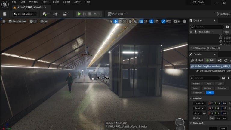
Task: Select the All filter in Details
Action: pos(210,93)
